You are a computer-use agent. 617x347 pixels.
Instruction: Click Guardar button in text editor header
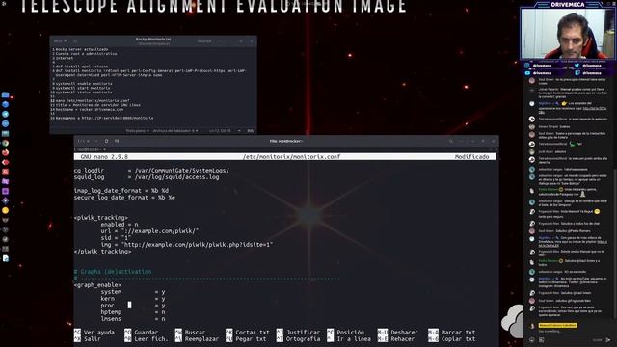point(204,40)
